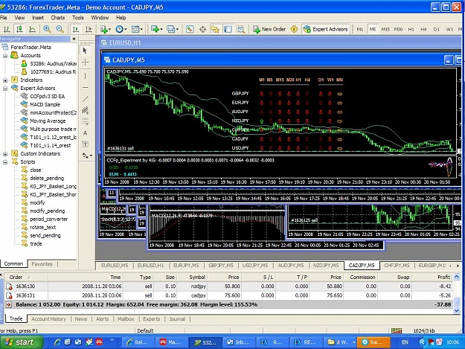
Task: Select the Fibonacci retracement tool
Action: point(85,121)
